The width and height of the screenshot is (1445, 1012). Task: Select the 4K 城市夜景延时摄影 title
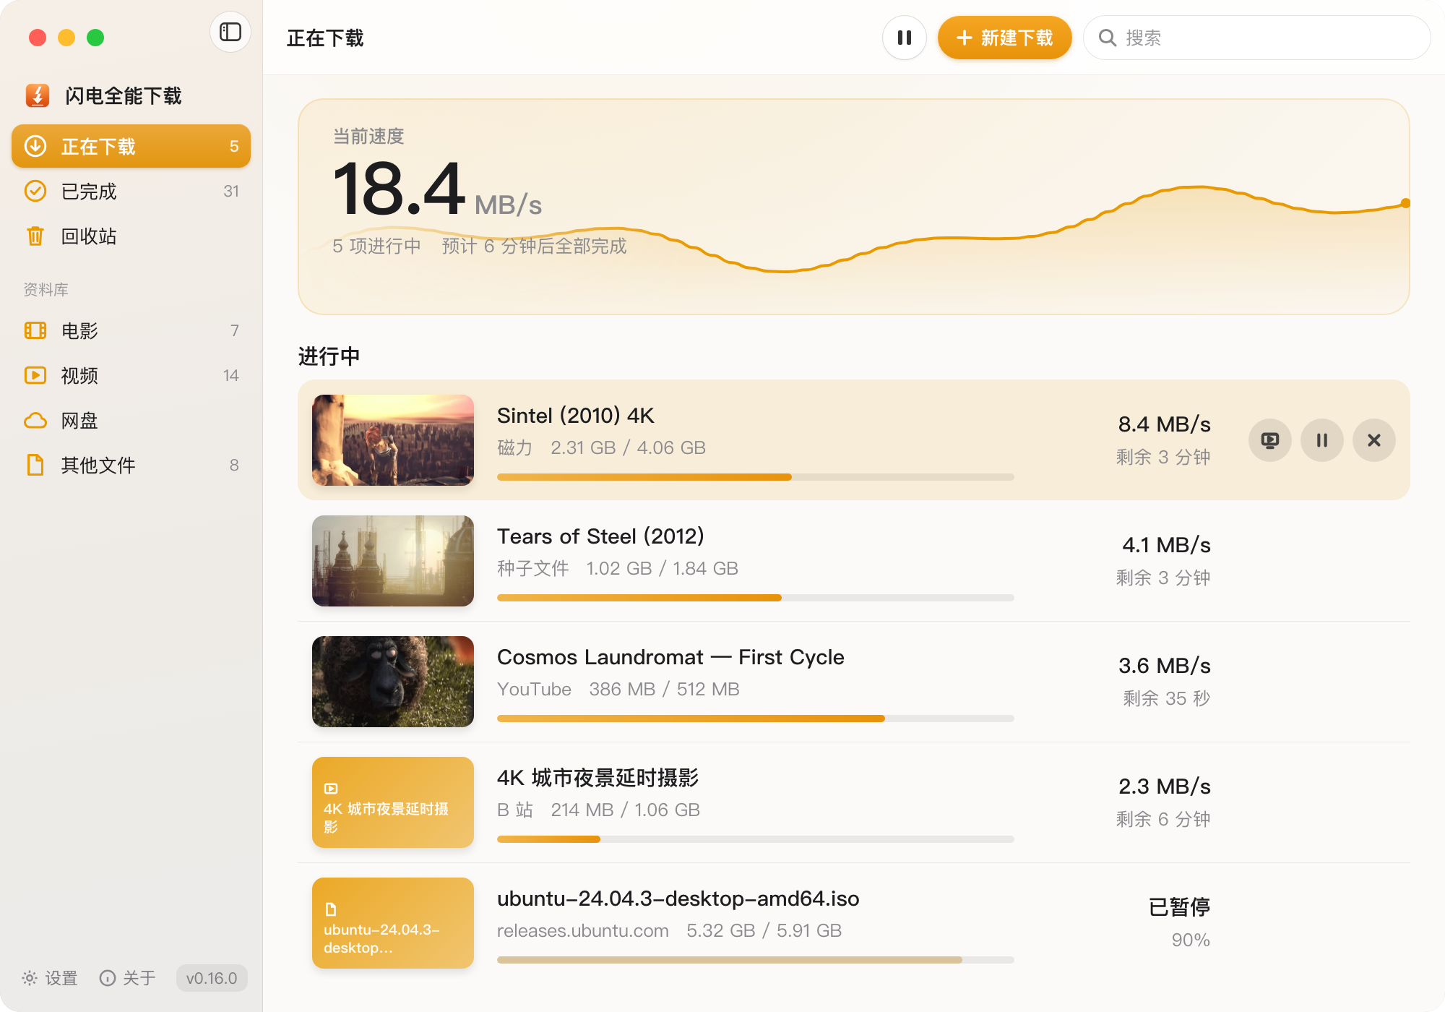click(x=598, y=778)
